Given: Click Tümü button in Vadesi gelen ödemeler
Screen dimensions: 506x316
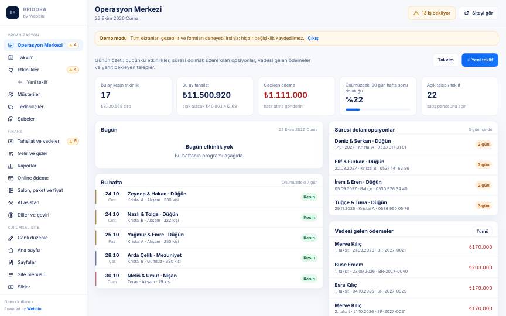Looking at the screenshot, I should pyautogui.click(x=483, y=231).
